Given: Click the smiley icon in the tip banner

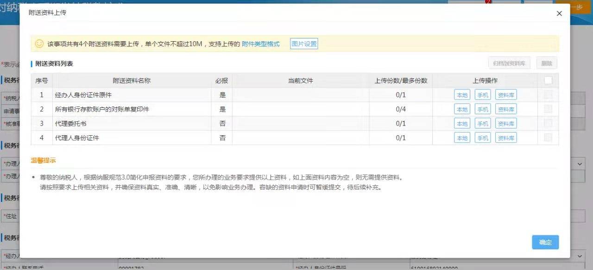Looking at the screenshot, I should point(38,43).
